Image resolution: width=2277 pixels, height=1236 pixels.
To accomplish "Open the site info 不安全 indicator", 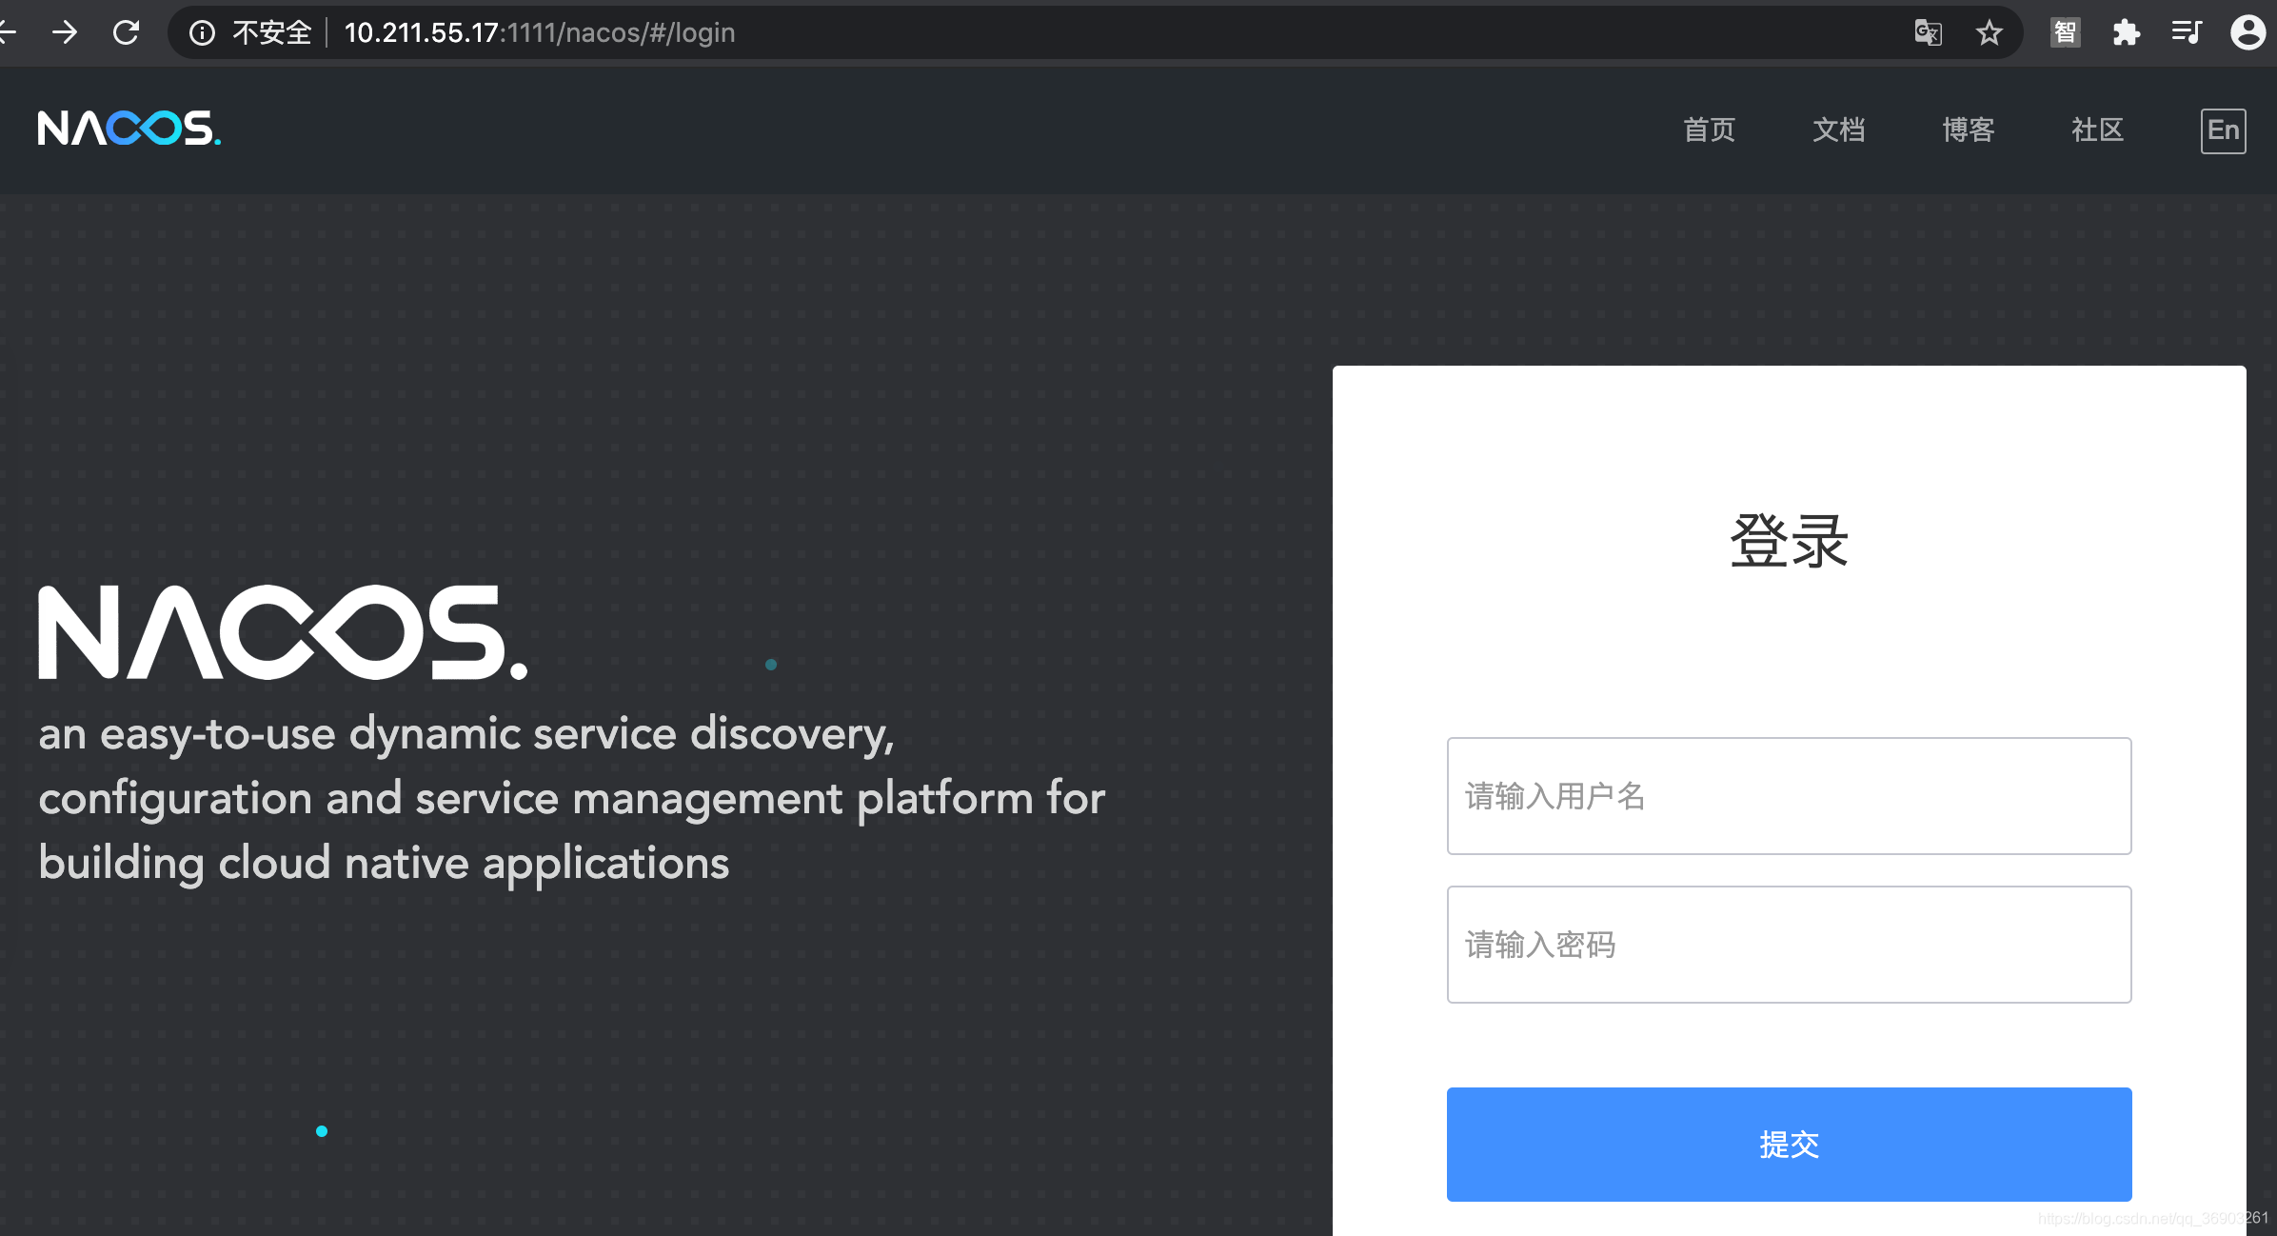I will pos(250,33).
